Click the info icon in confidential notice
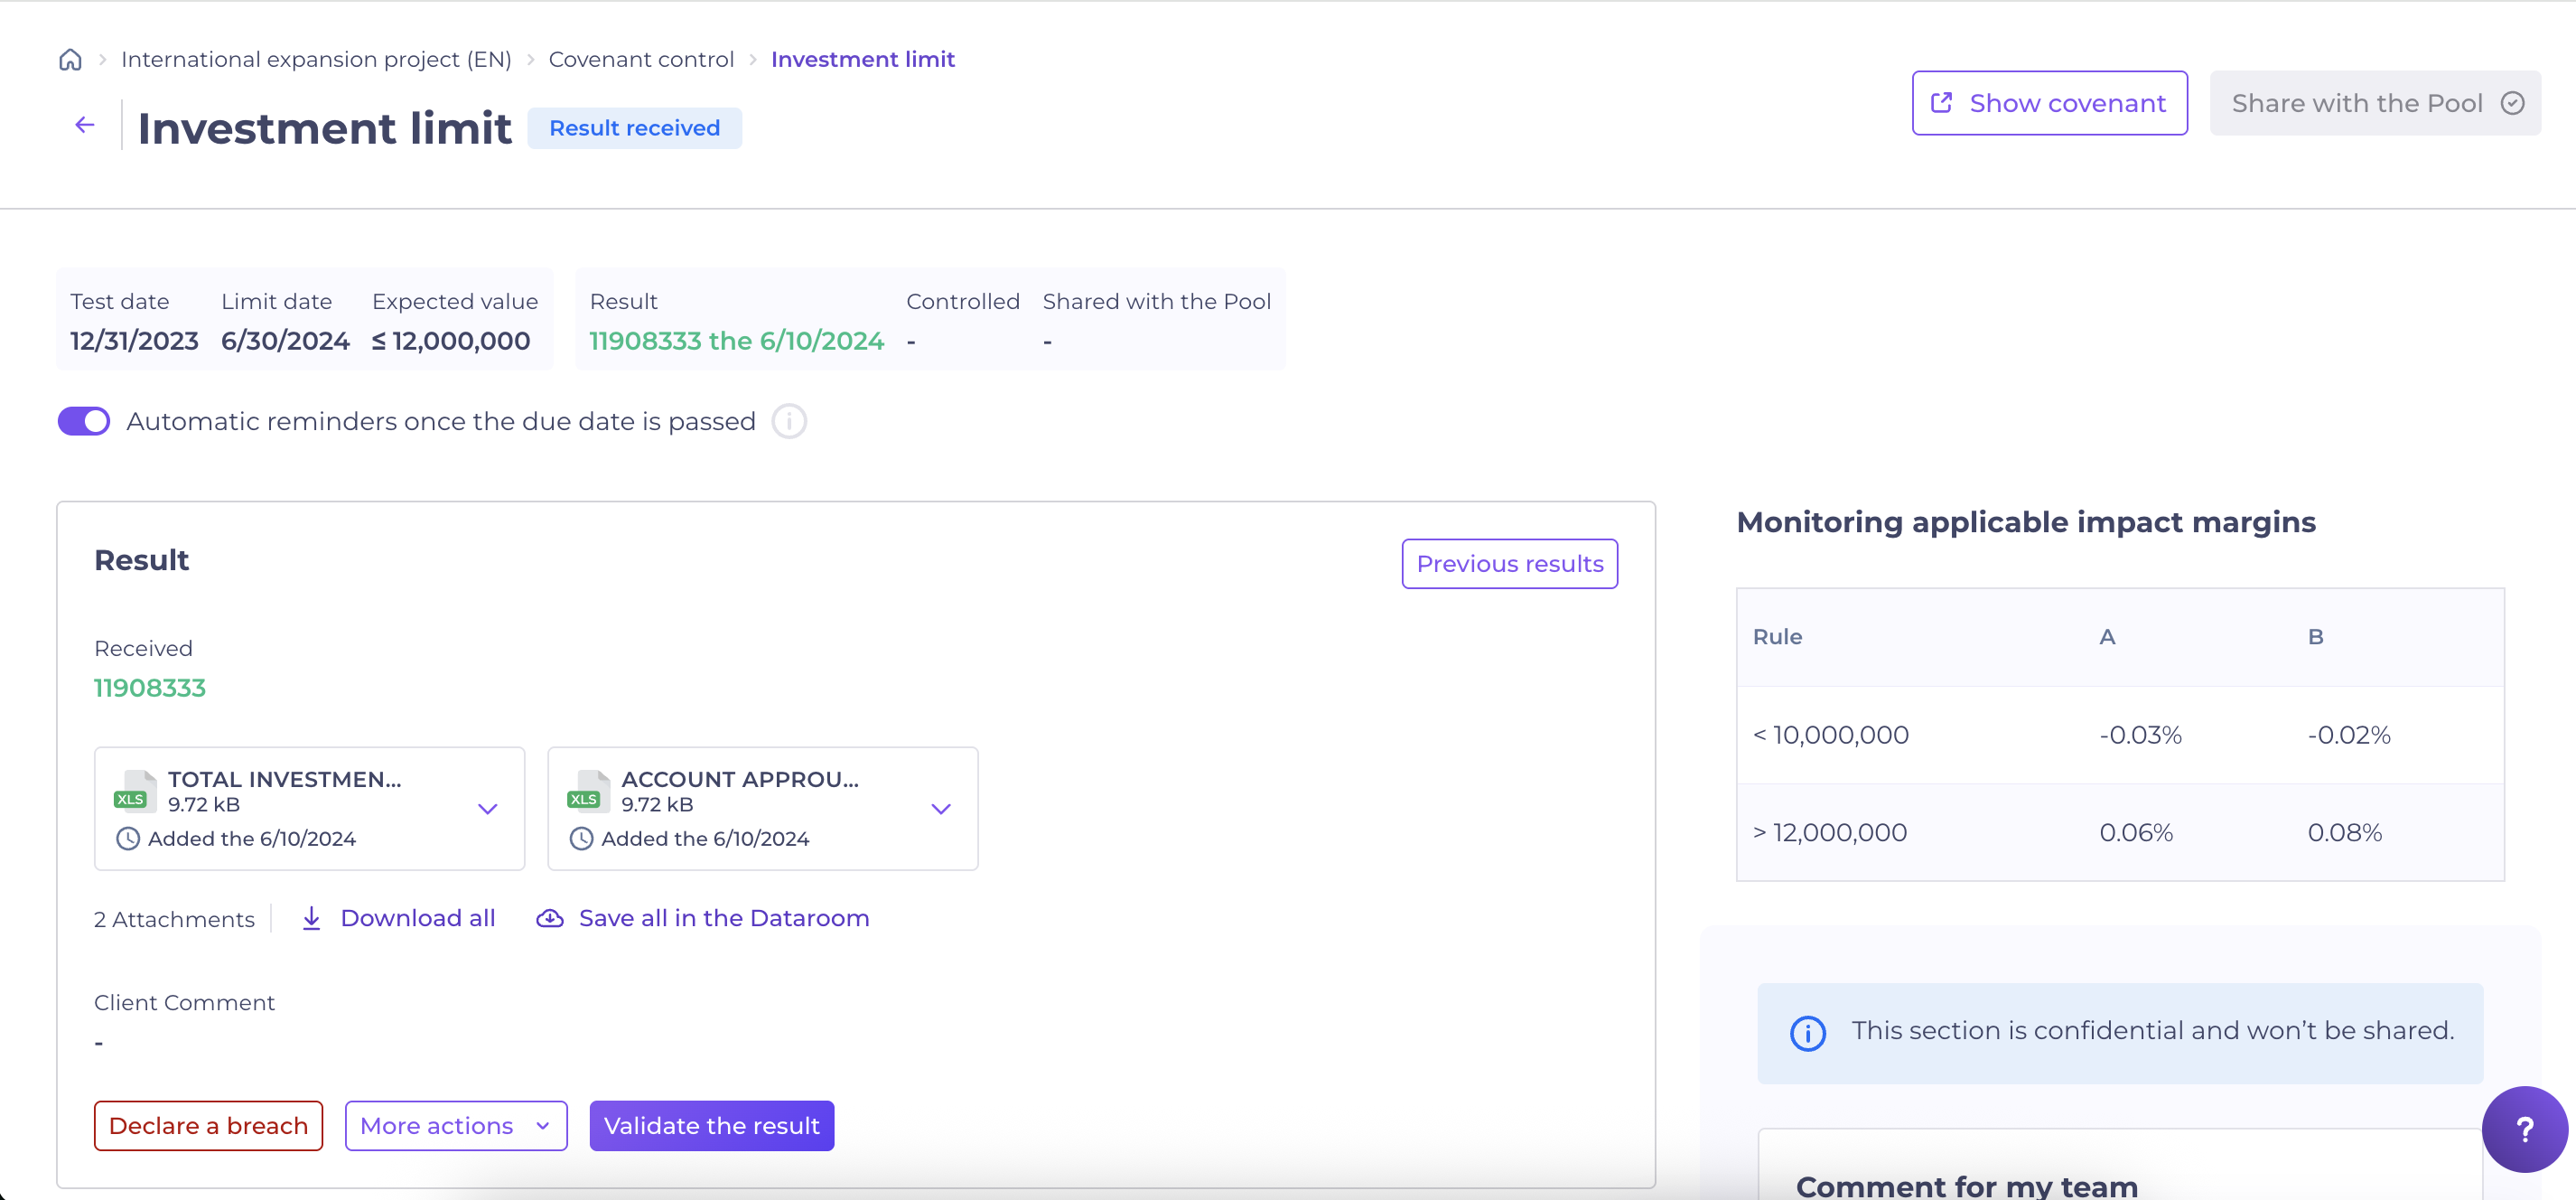 [x=1807, y=1033]
